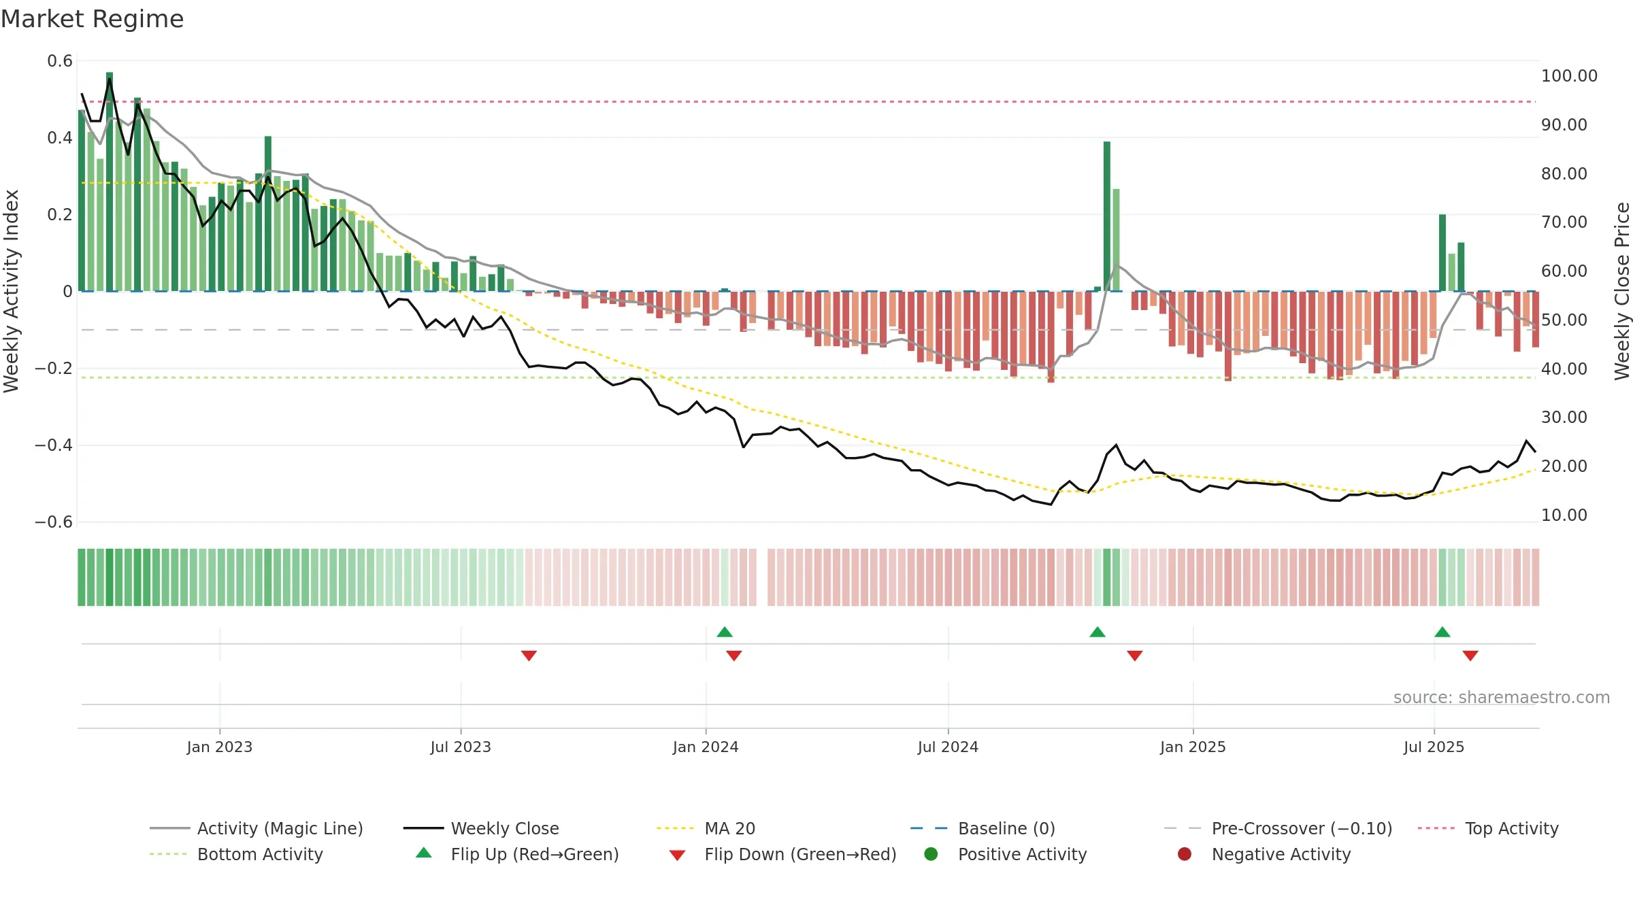Click the flip-down marker after Jul 2023

click(529, 656)
